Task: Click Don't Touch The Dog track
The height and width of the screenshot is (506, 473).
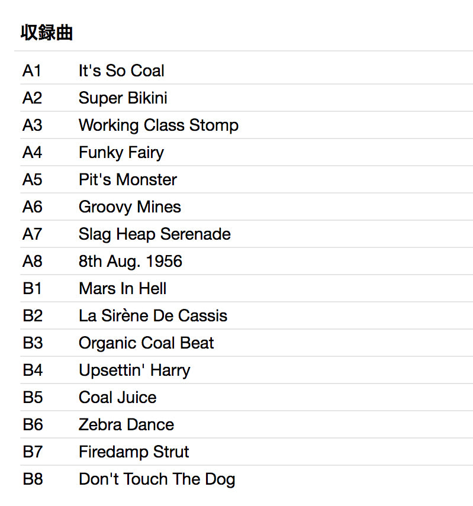Action: click(157, 479)
